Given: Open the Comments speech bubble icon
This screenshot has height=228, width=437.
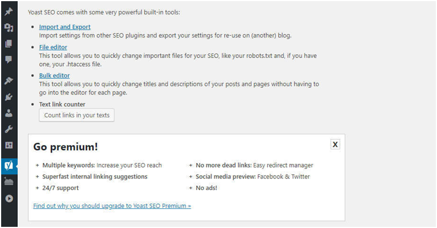Looking at the screenshot, I should [9, 59].
